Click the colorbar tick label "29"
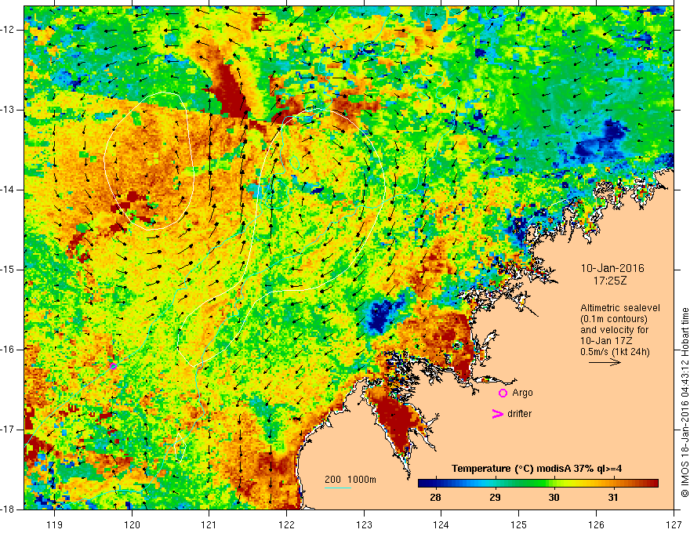Viewport: 690px width, 533px height. pos(495,498)
